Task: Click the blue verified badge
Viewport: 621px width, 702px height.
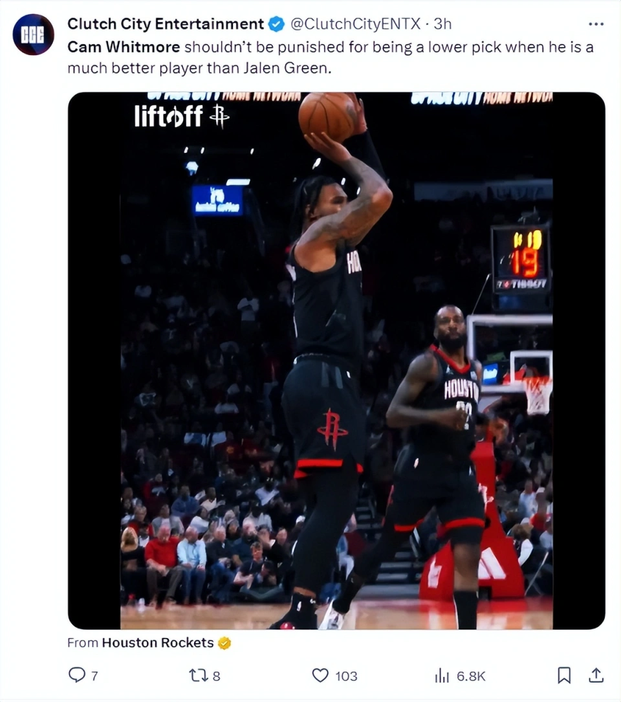Action: pyautogui.click(x=276, y=24)
